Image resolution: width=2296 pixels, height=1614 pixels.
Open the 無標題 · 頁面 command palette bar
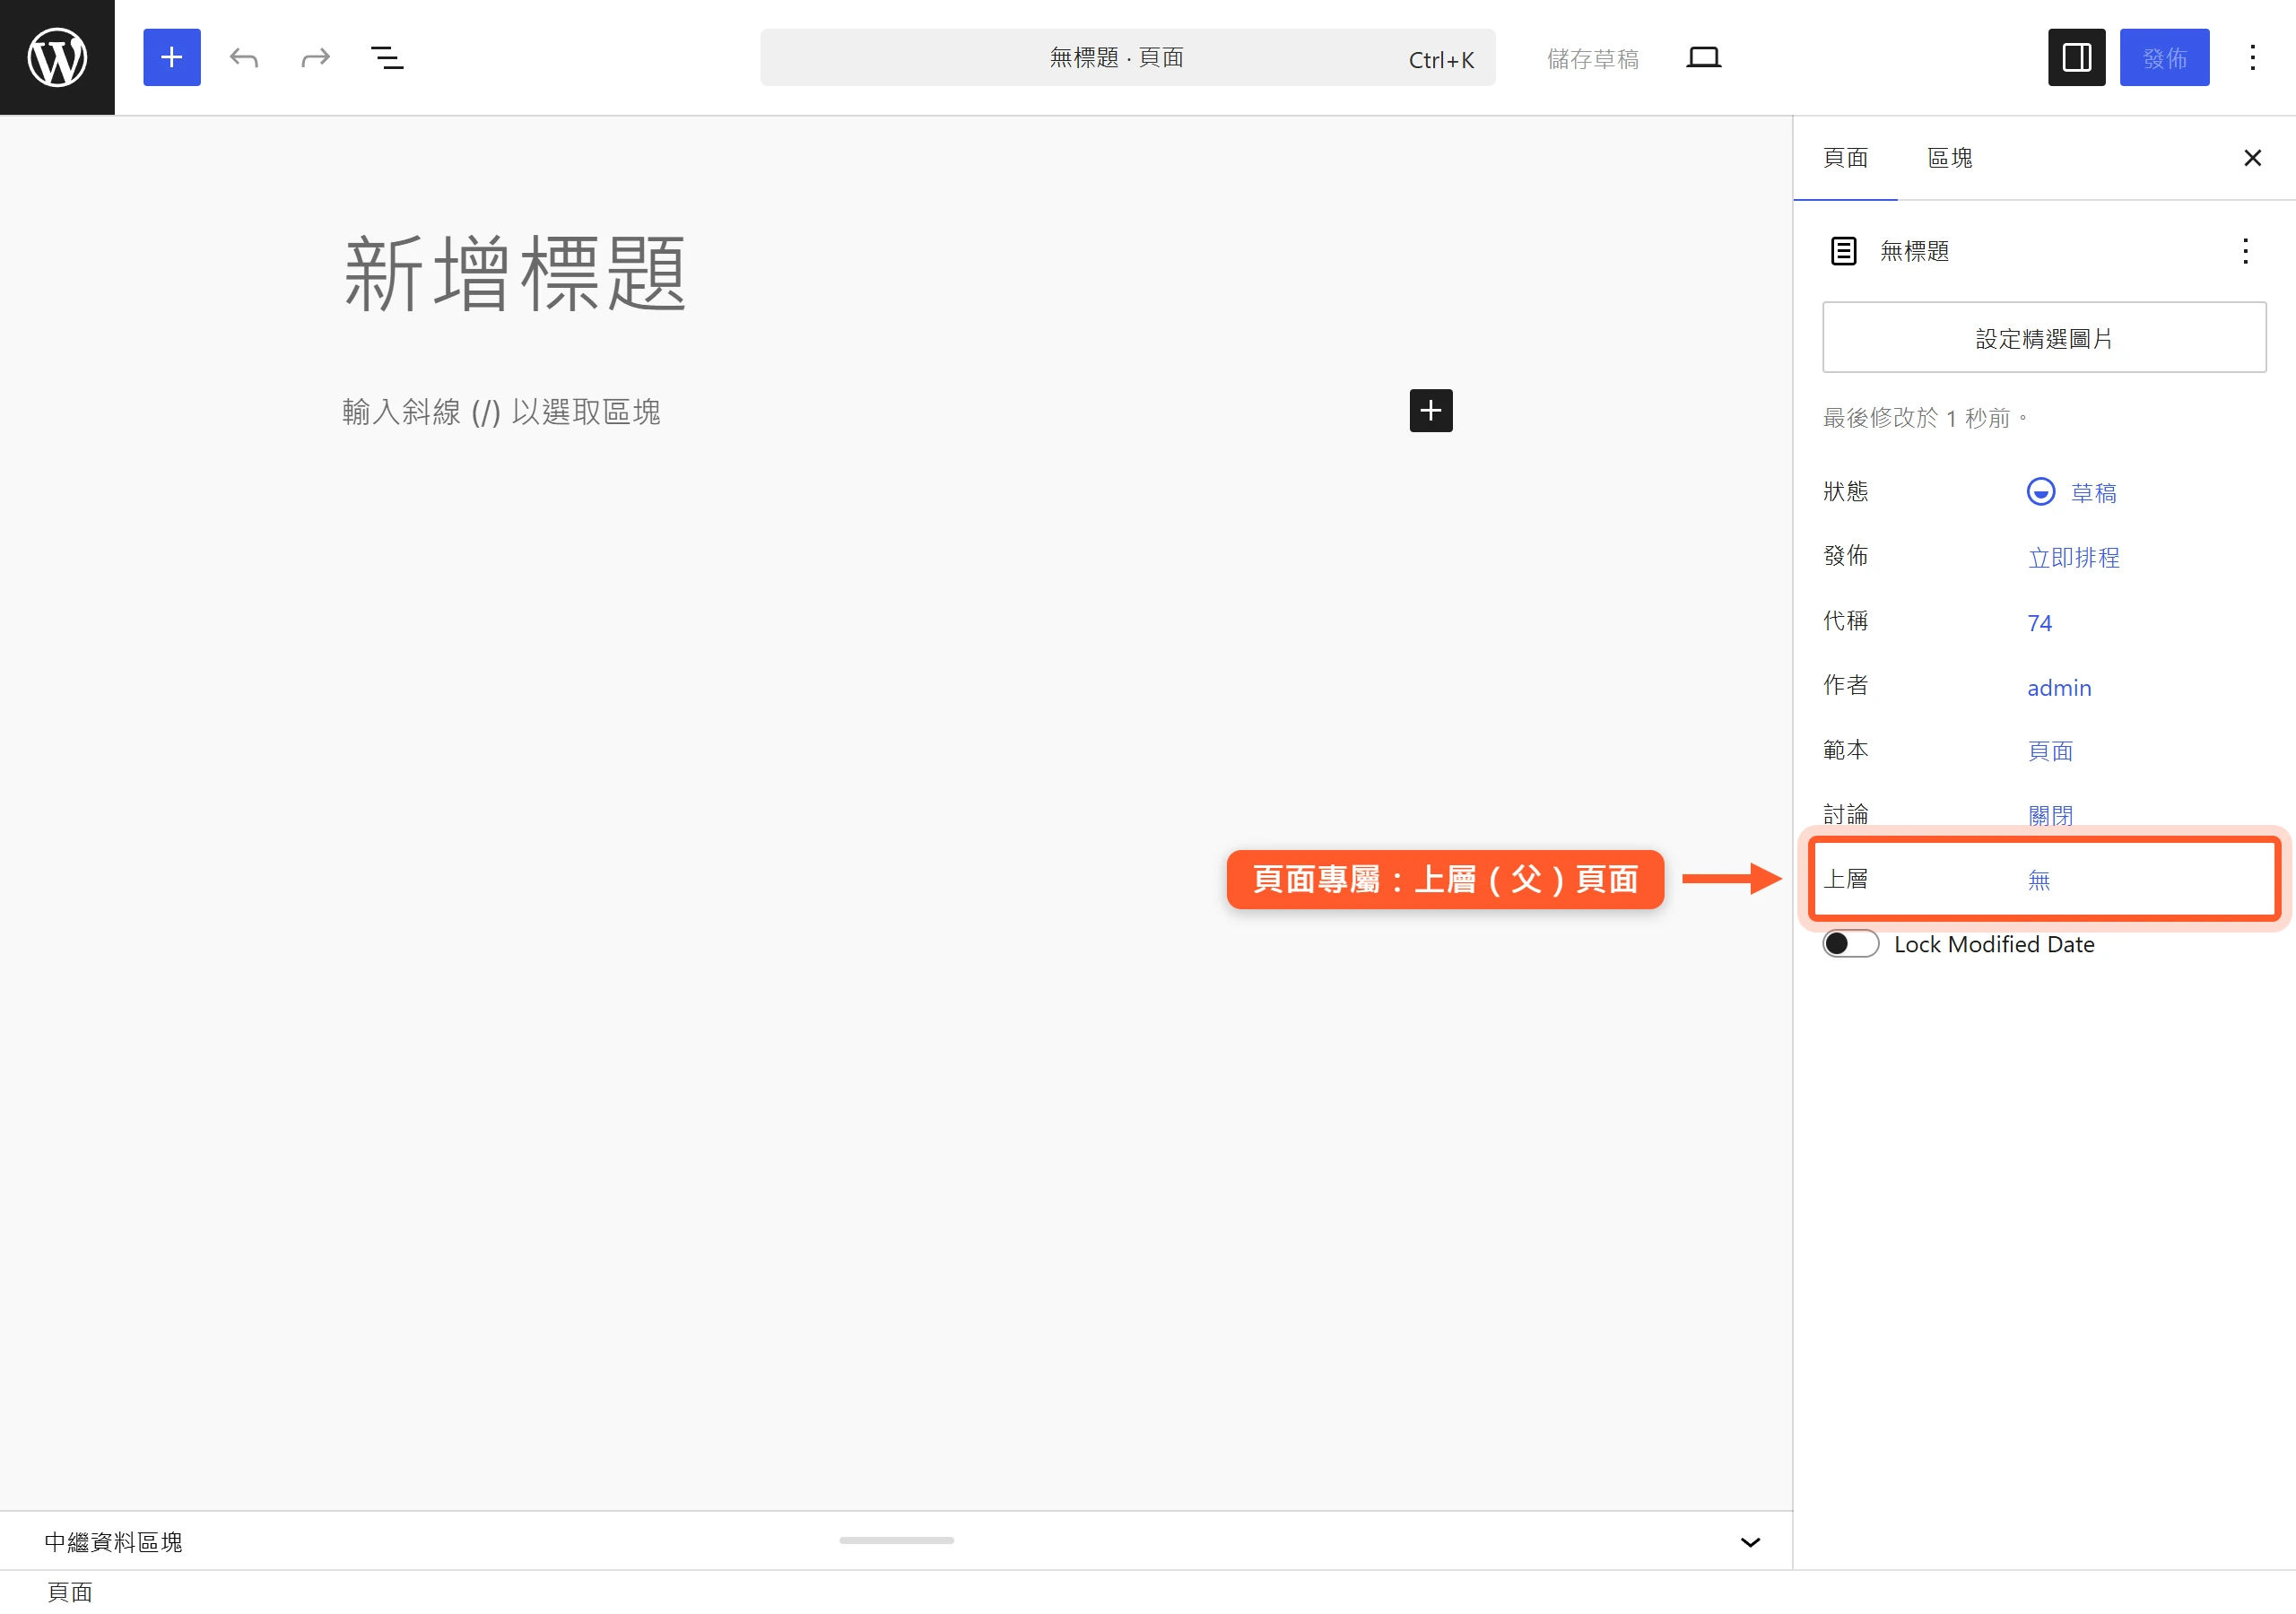(1127, 57)
